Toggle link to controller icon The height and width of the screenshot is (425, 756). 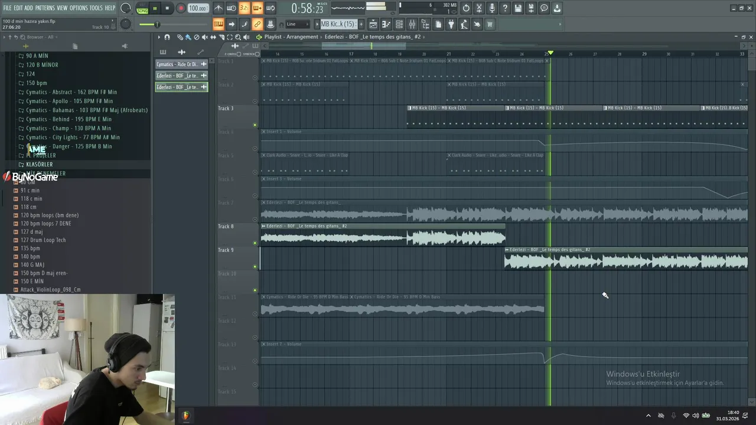[x=258, y=24]
